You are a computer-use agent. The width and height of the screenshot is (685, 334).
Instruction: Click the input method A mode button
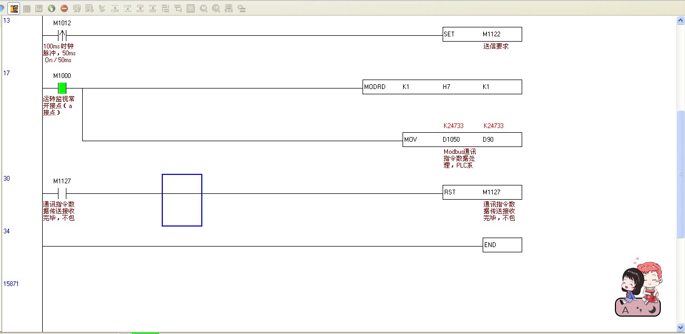point(625,310)
